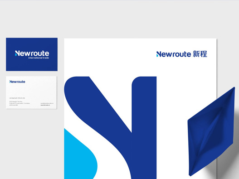Click the 'international trade' tagline text
The height and width of the screenshot is (179, 239).
pyautogui.click(x=39, y=58)
